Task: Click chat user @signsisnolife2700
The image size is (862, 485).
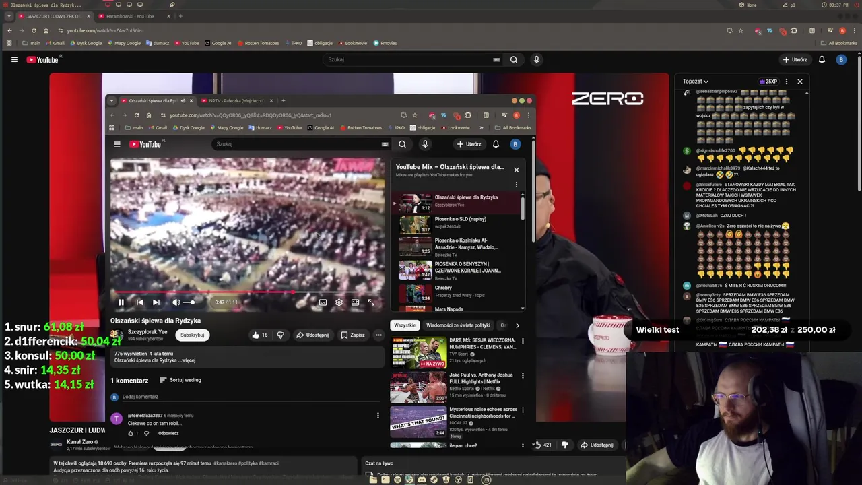Action: point(717,151)
